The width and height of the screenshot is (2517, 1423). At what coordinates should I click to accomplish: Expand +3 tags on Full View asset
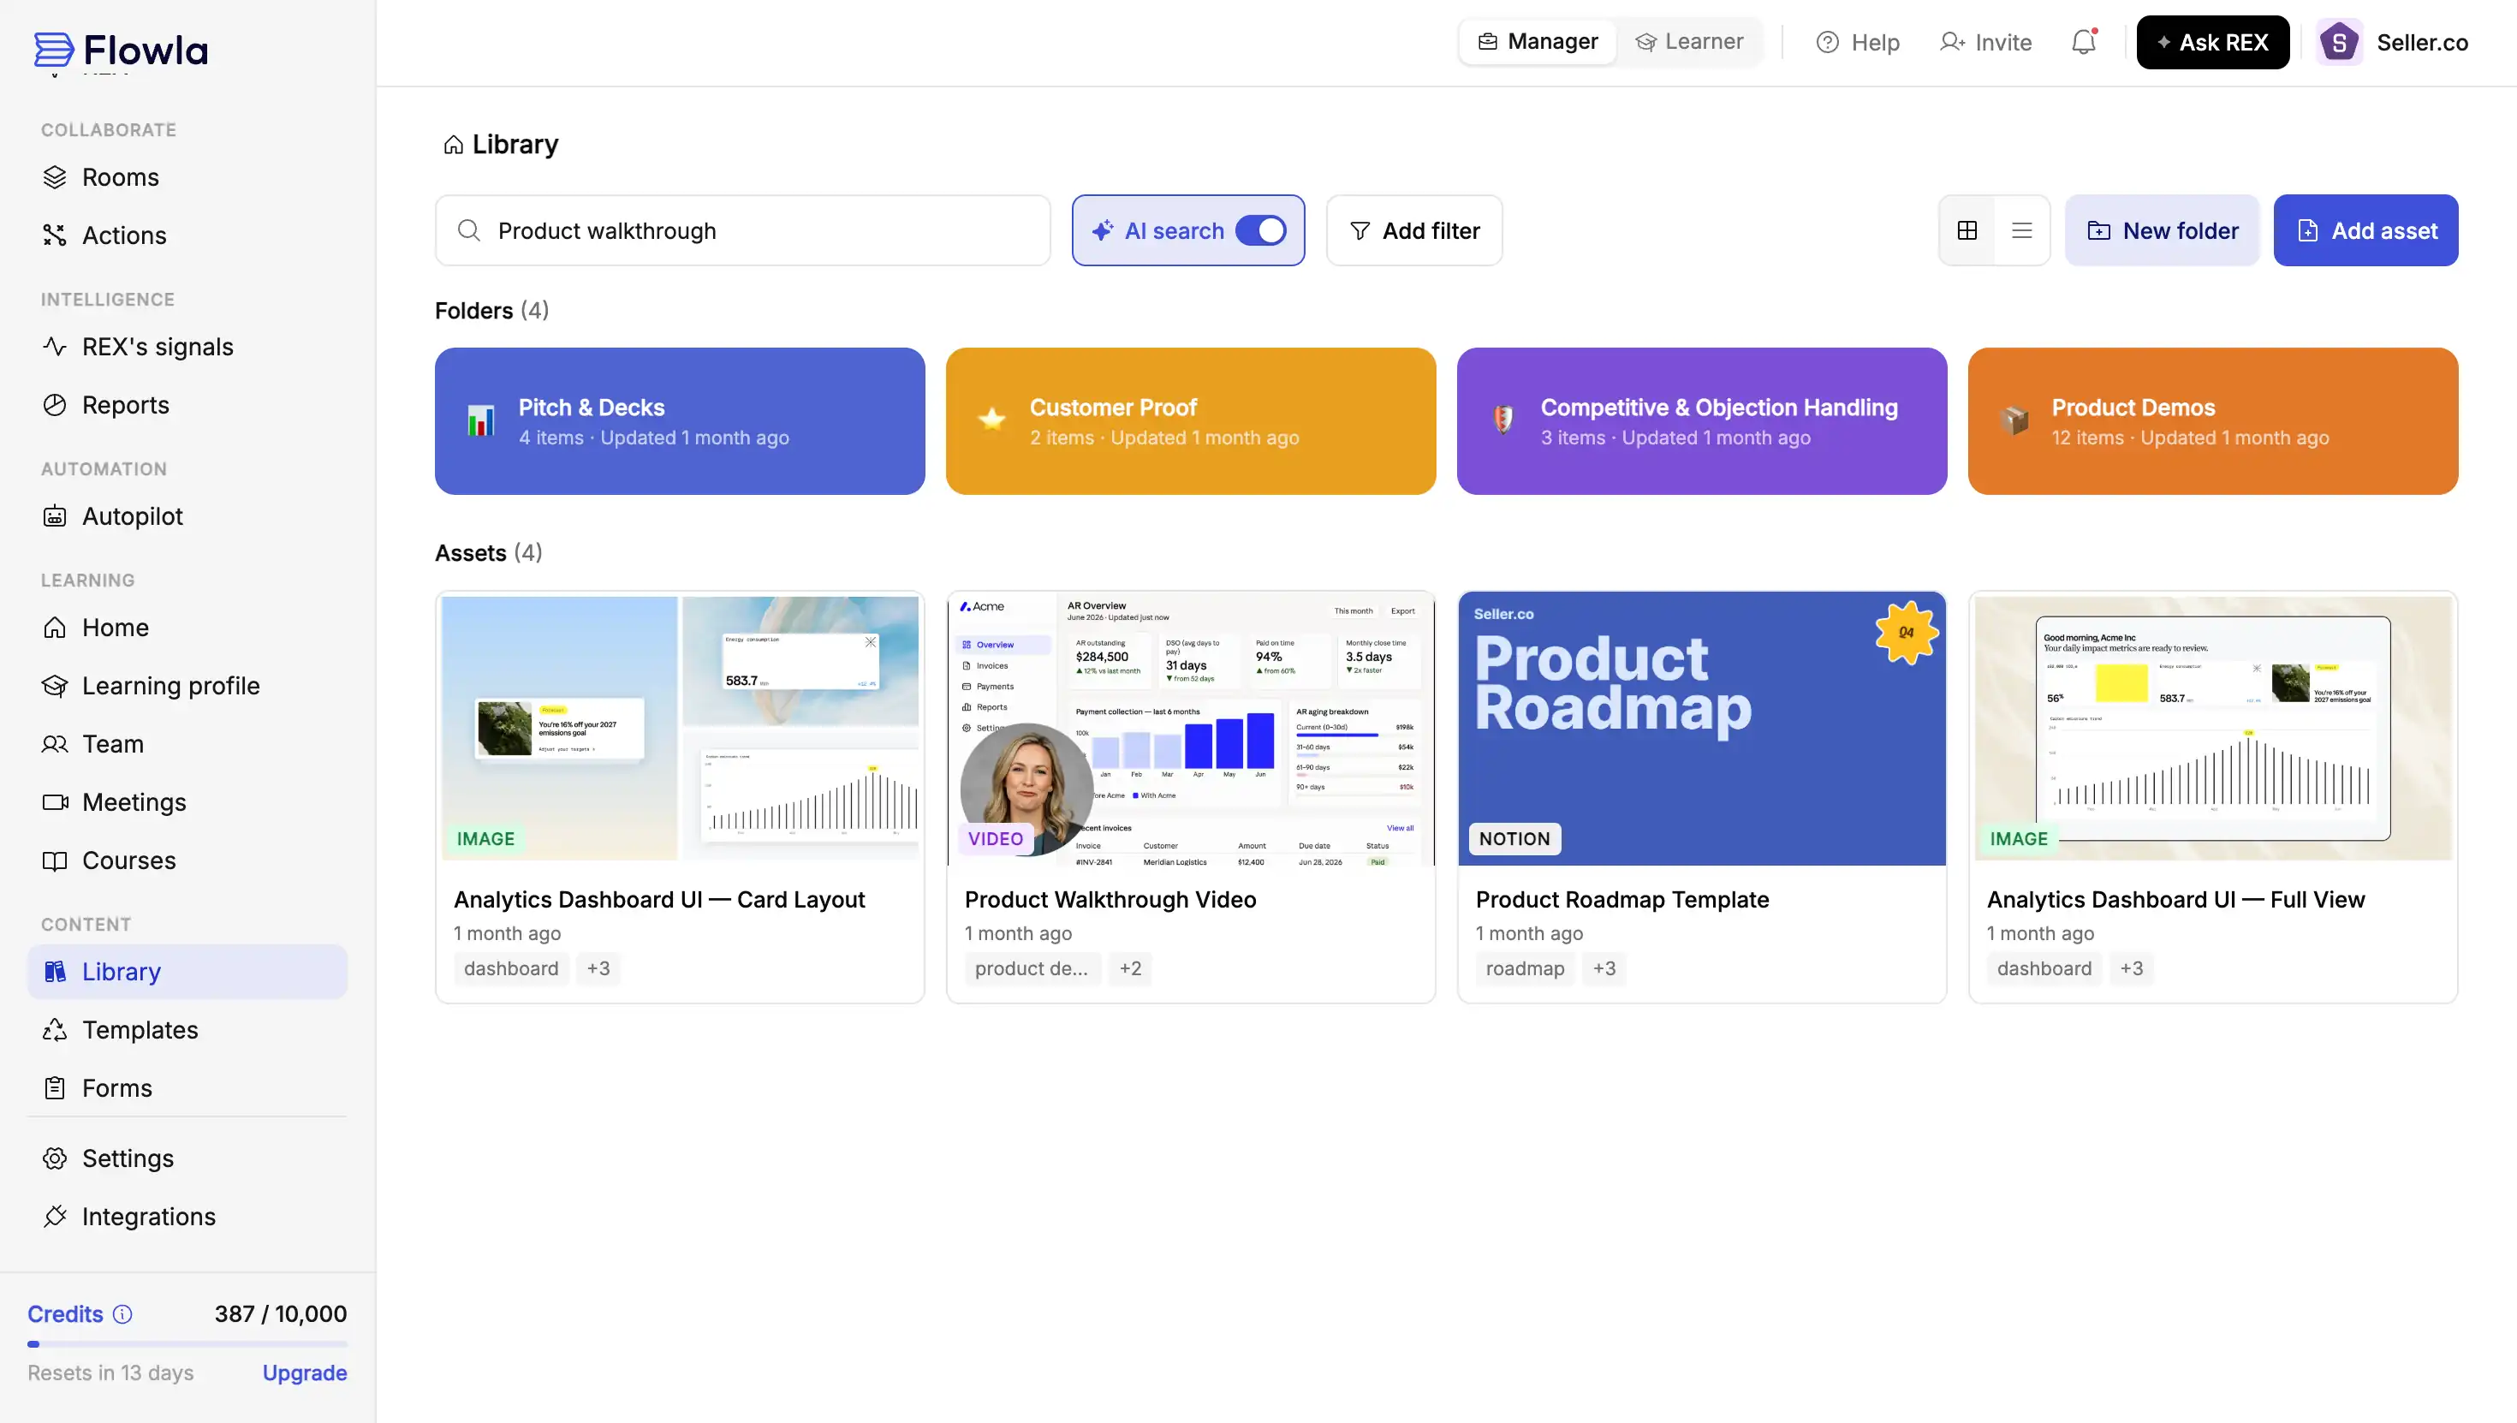[2132, 968]
